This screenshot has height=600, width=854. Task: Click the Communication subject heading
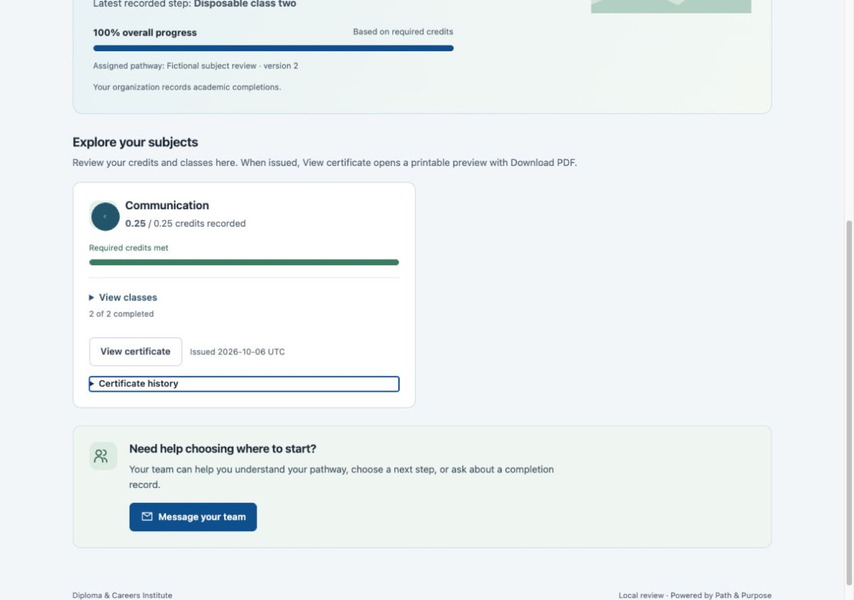click(x=167, y=206)
